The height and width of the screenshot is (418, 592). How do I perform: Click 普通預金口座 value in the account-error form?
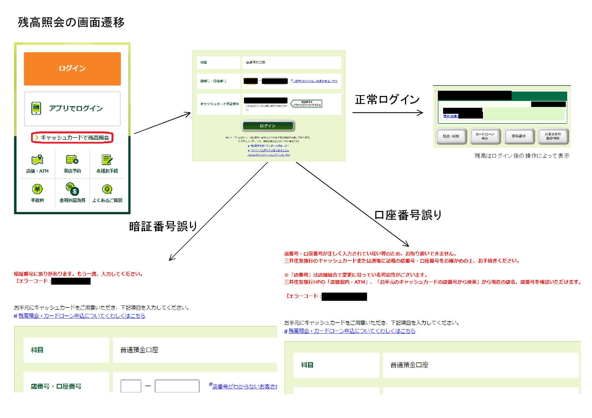[x=409, y=365]
